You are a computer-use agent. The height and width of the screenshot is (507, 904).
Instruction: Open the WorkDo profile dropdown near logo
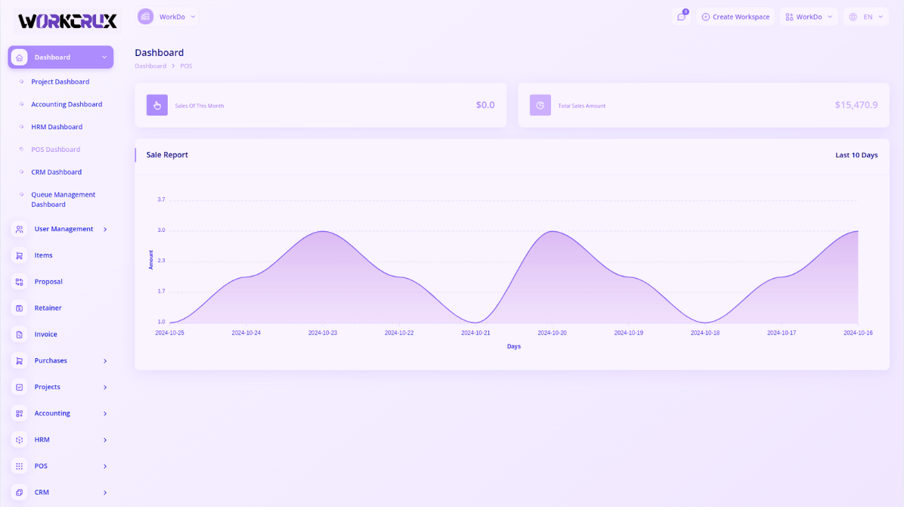(x=167, y=17)
